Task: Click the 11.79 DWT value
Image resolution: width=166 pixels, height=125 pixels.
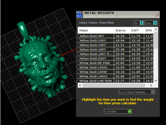Action: coord(136,36)
